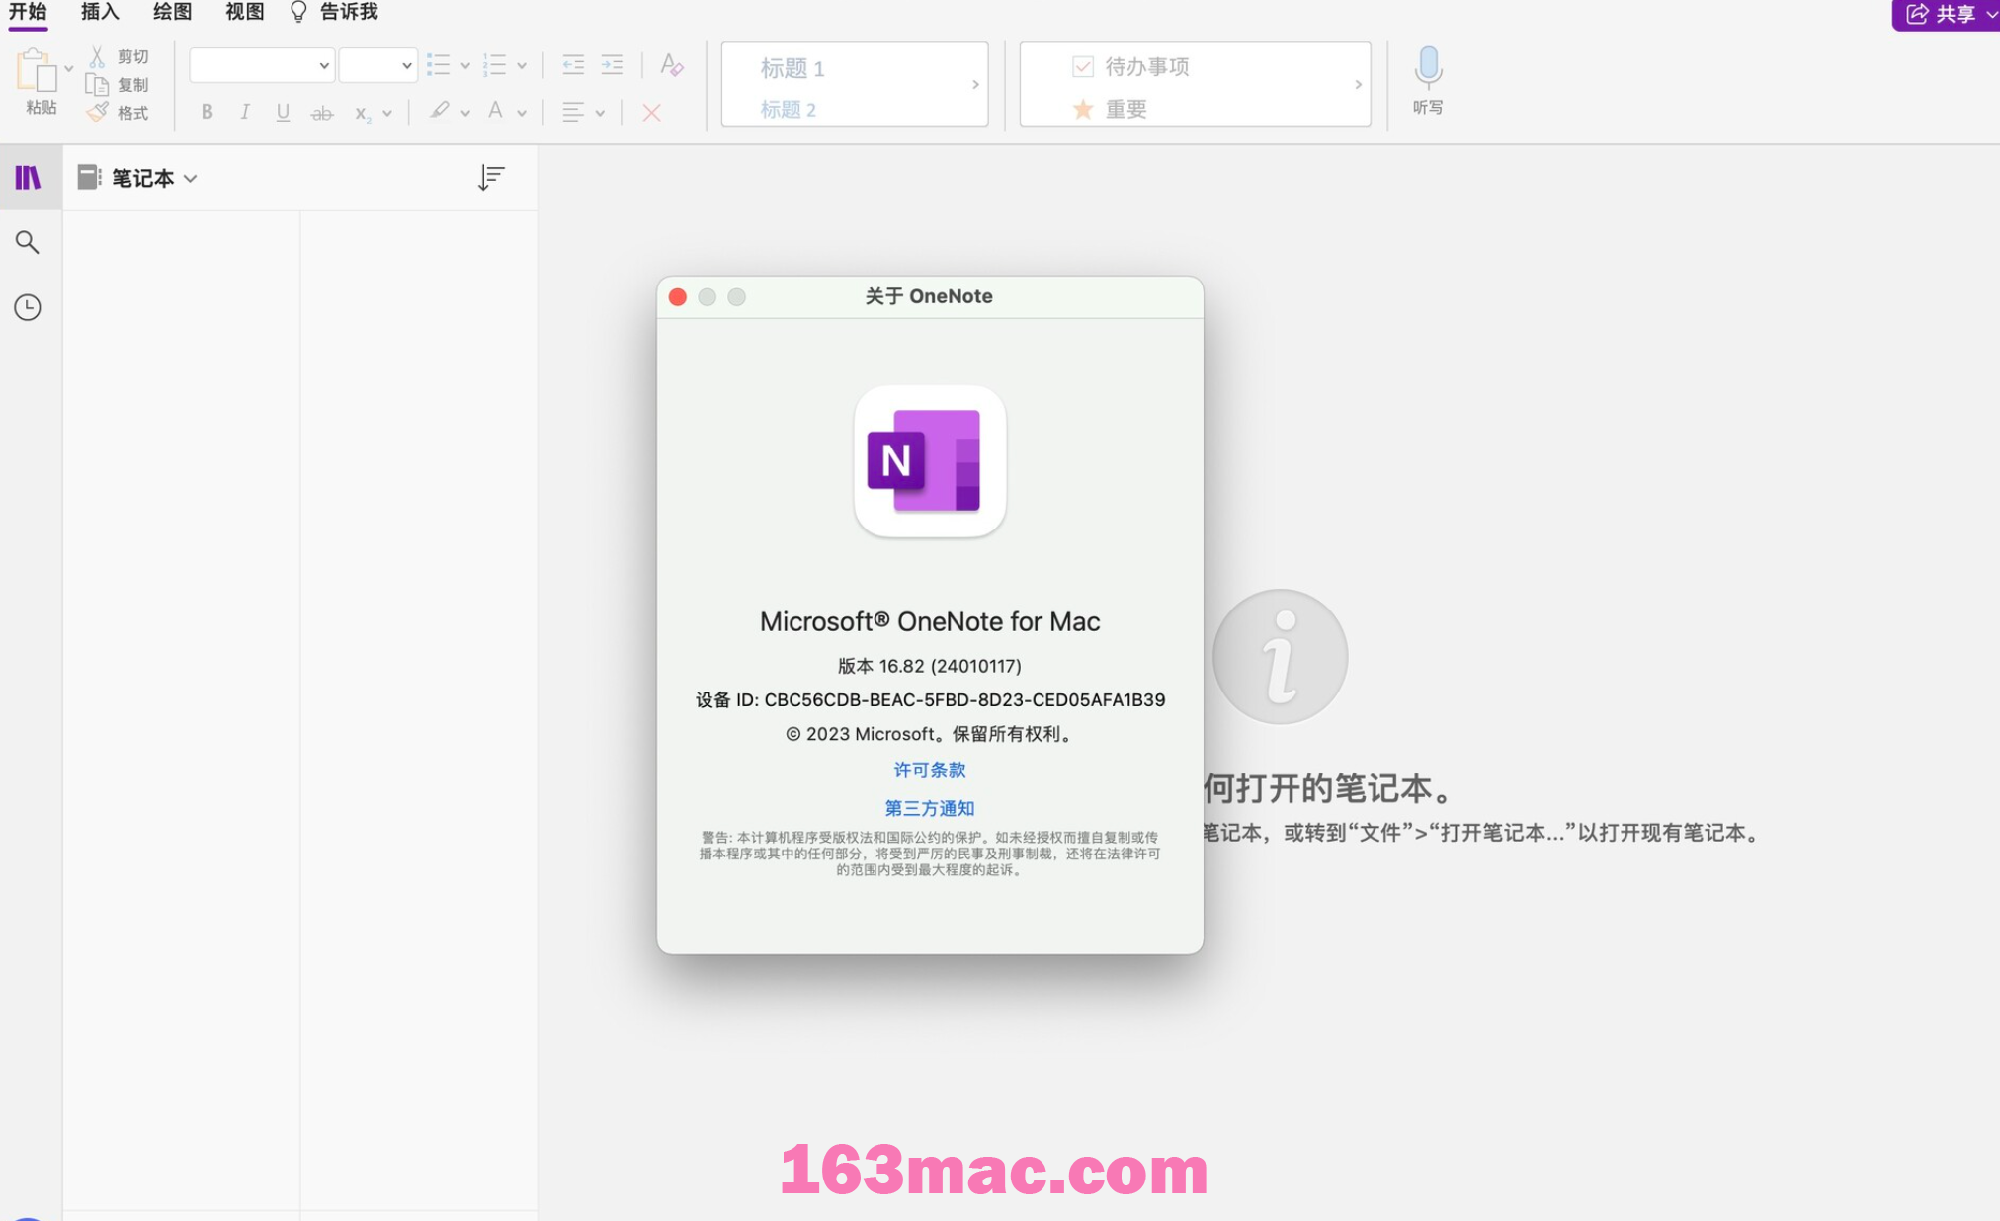Click the lightbulb Tell Me icon

(x=298, y=12)
